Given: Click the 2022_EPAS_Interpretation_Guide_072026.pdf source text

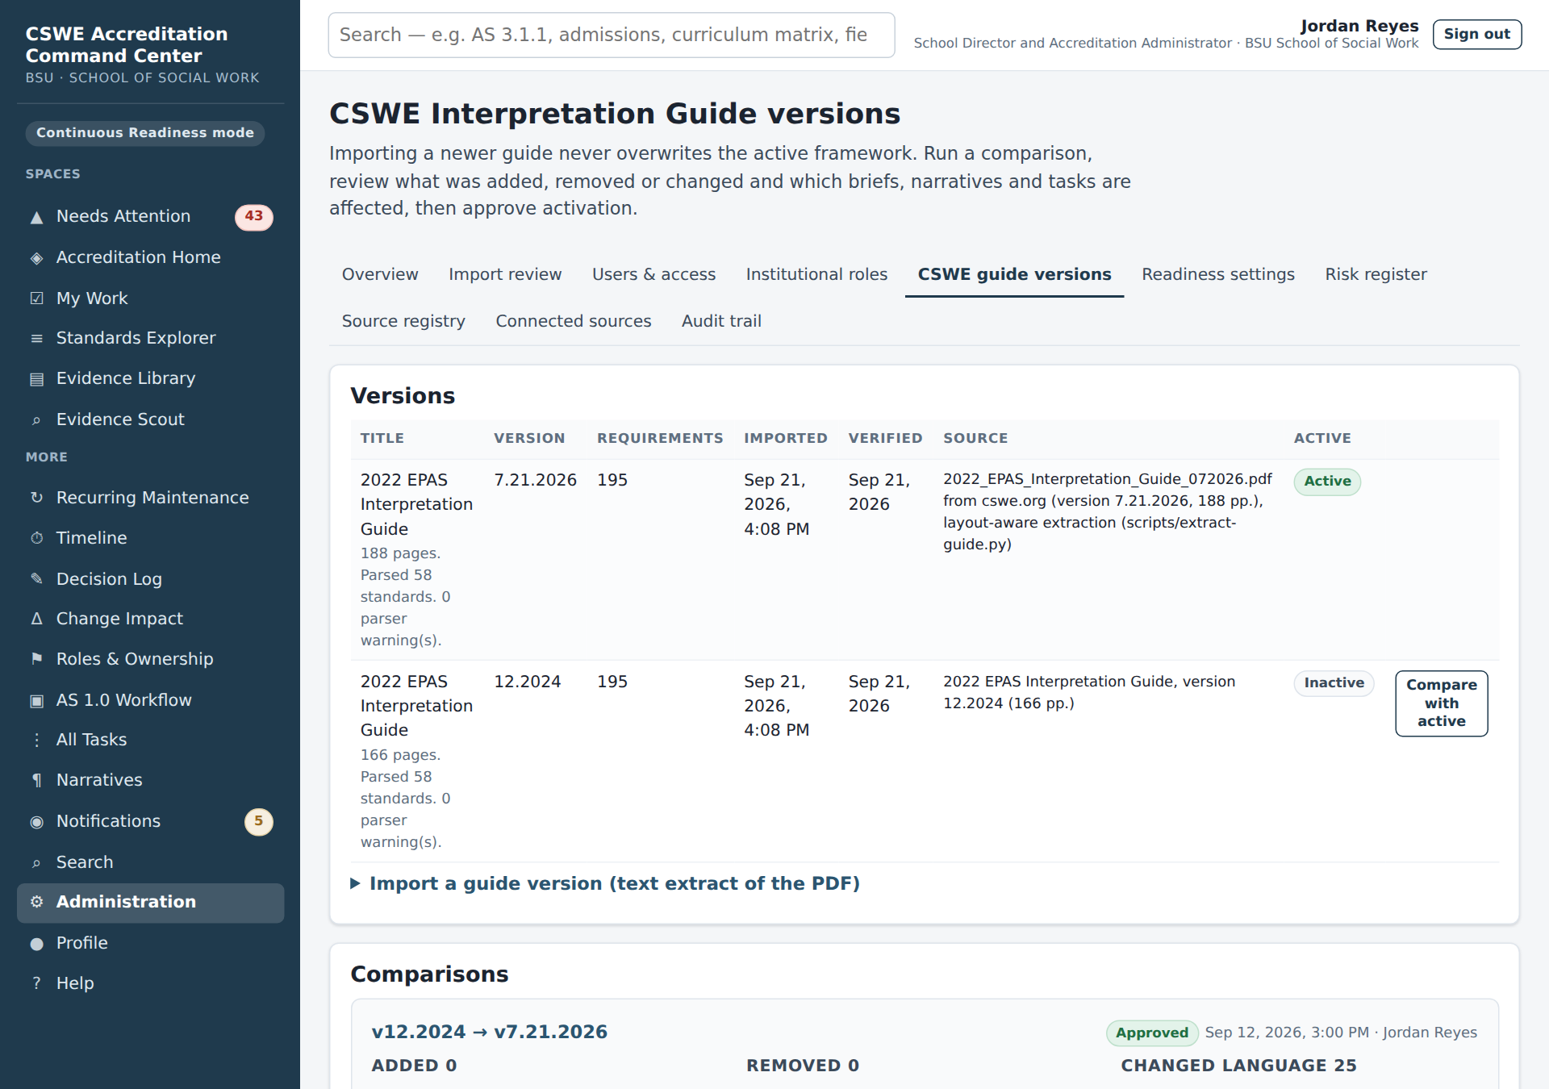Looking at the screenshot, I should coord(1107,479).
